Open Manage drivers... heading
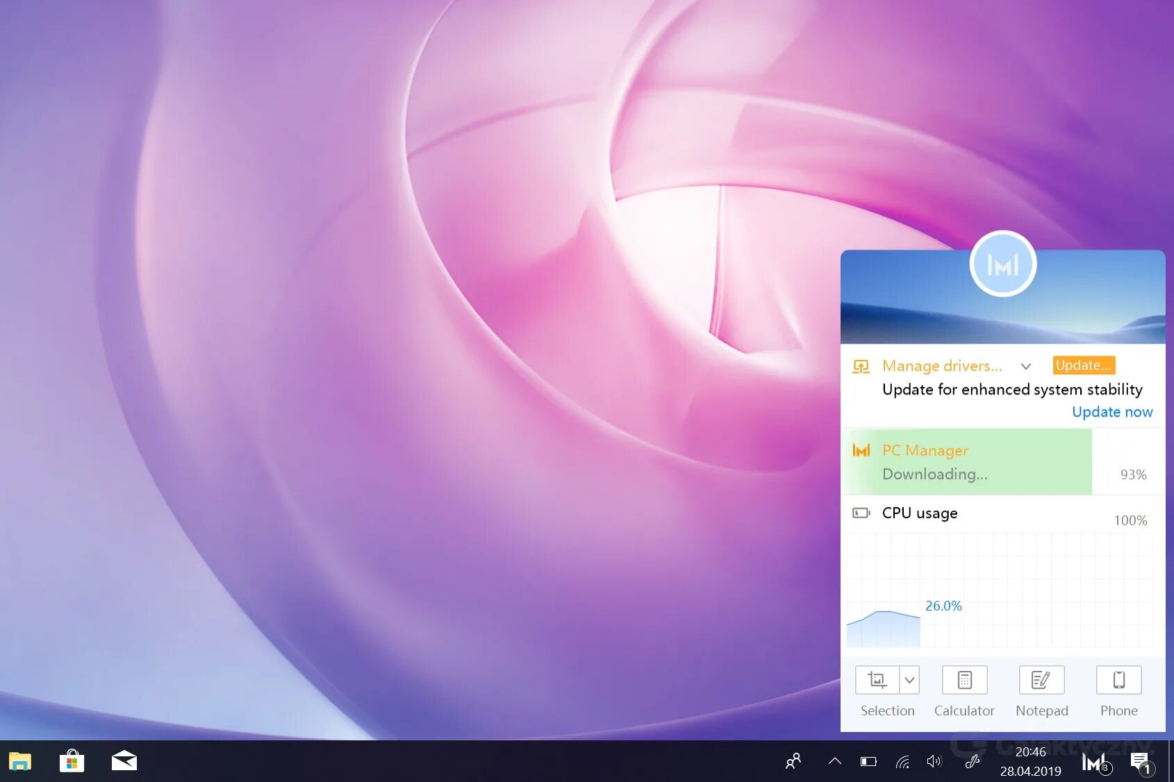 (942, 366)
